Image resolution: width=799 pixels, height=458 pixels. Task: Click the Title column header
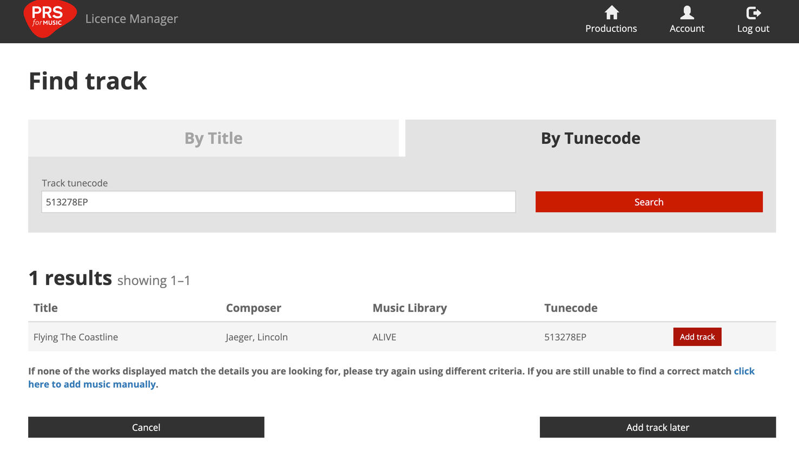tap(45, 308)
